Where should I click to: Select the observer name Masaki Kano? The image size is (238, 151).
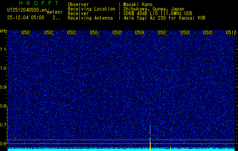pos(138,5)
